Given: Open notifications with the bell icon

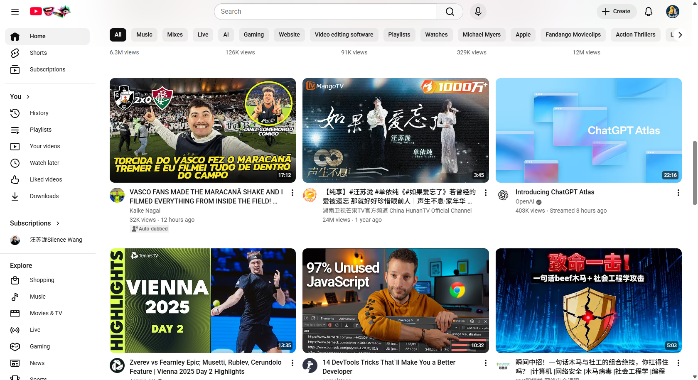Looking at the screenshot, I should point(648,11).
